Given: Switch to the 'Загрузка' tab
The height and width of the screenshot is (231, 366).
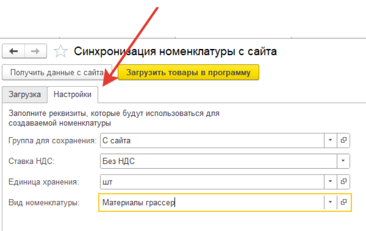Looking at the screenshot, I should click(x=25, y=94).
